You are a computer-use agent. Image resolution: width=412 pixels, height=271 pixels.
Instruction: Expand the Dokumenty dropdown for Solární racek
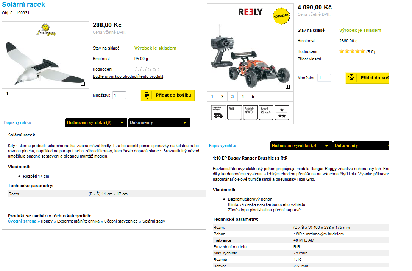coord(184,123)
